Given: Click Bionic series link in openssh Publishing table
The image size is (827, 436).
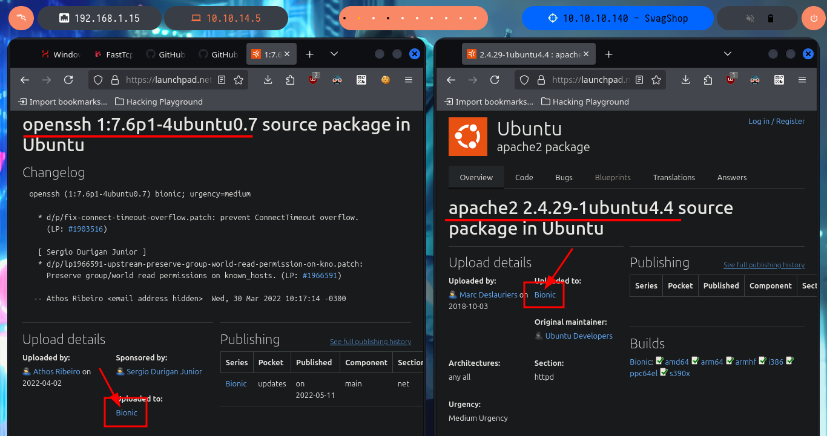Looking at the screenshot, I should point(236,384).
